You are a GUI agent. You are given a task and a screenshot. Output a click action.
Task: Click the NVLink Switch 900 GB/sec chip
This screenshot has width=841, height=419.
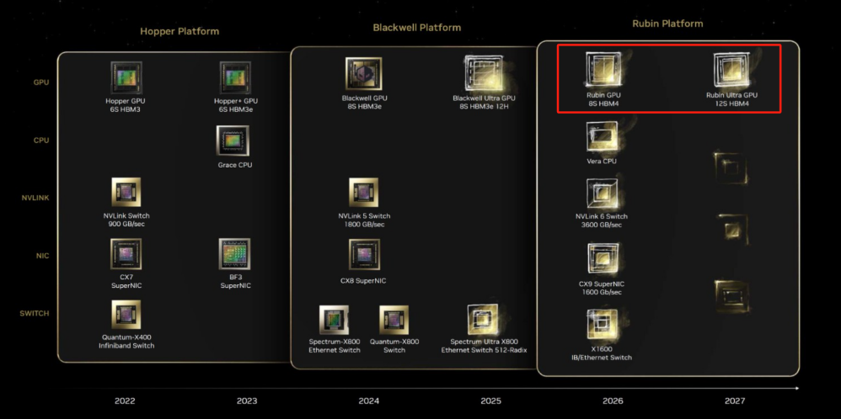pyautogui.click(x=126, y=193)
